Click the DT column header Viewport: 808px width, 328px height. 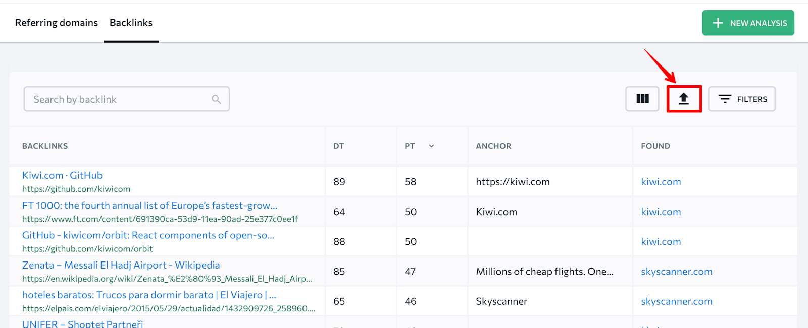[339, 146]
